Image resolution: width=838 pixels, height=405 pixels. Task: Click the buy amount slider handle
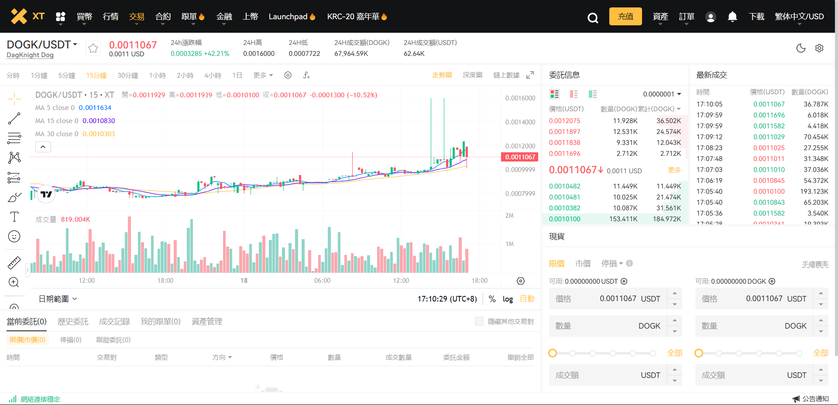tap(553, 353)
